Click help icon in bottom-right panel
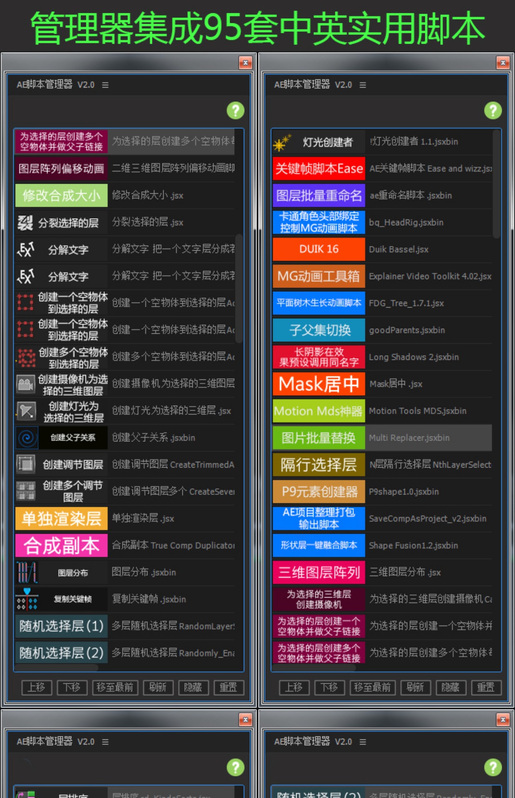This screenshot has height=798, width=515. (493, 768)
